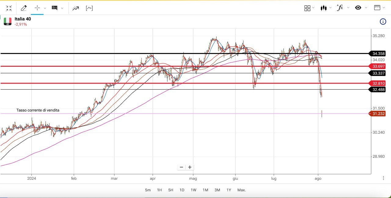This screenshot has height=198, width=391.
Task: Select the 1D timeframe
Action: [x=182, y=190]
